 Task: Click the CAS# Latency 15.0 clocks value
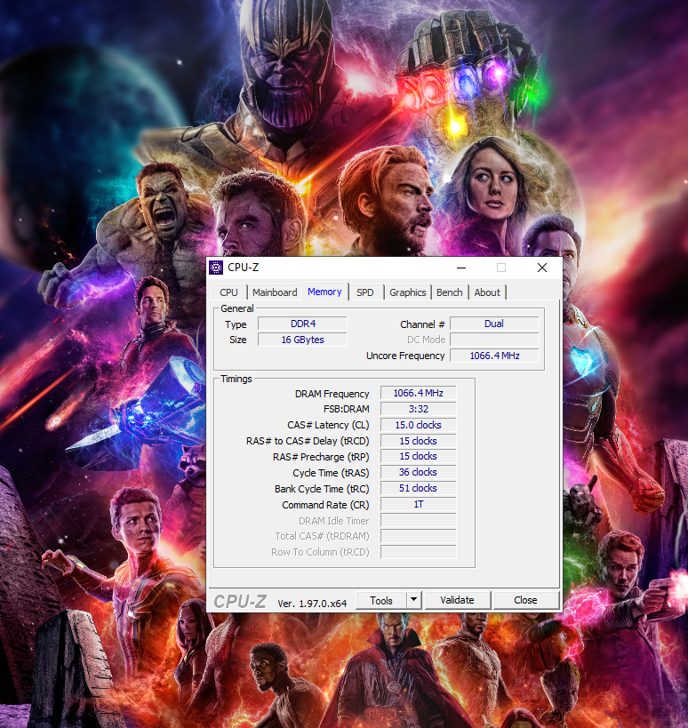(419, 425)
